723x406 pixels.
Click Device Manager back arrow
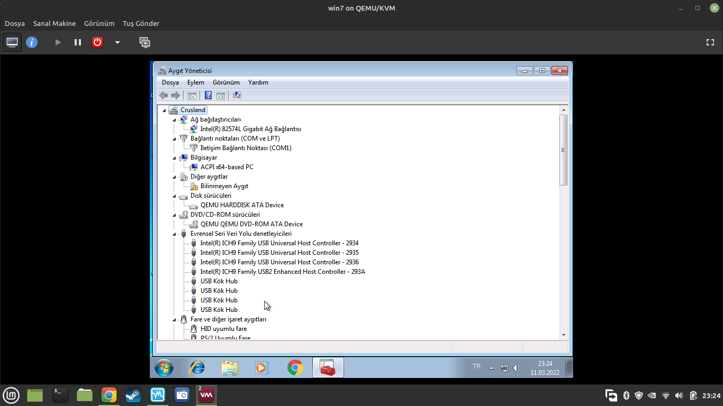tap(164, 95)
